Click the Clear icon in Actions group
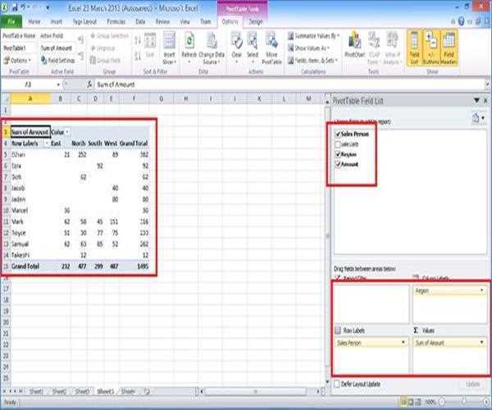Image resolution: width=492 pixels, height=410 pixels. (236, 44)
